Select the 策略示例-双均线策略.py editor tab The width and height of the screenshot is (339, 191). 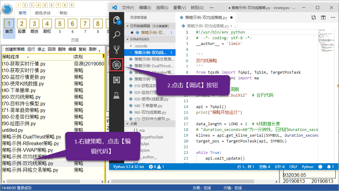click(206, 18)
